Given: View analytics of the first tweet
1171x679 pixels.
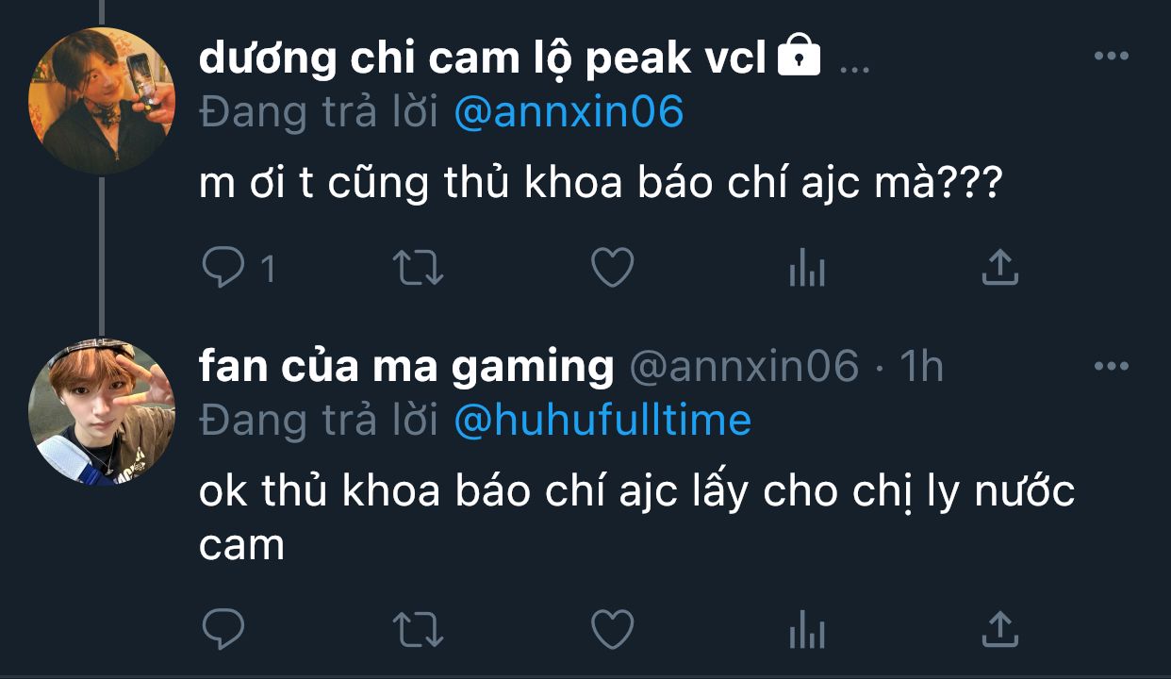Looking at the screenshot, I should coord(806,269).
